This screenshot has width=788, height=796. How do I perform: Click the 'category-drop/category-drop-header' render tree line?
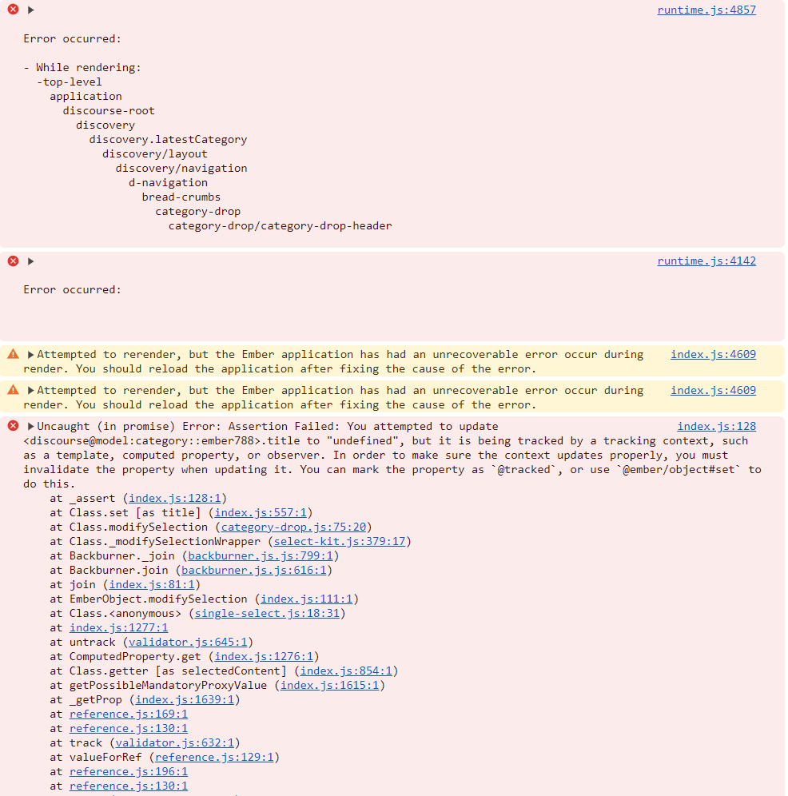[x=281, y=225]
